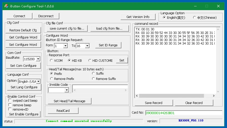Select the Suffix radio button
227x128 pixels.
tap(93, 73)
